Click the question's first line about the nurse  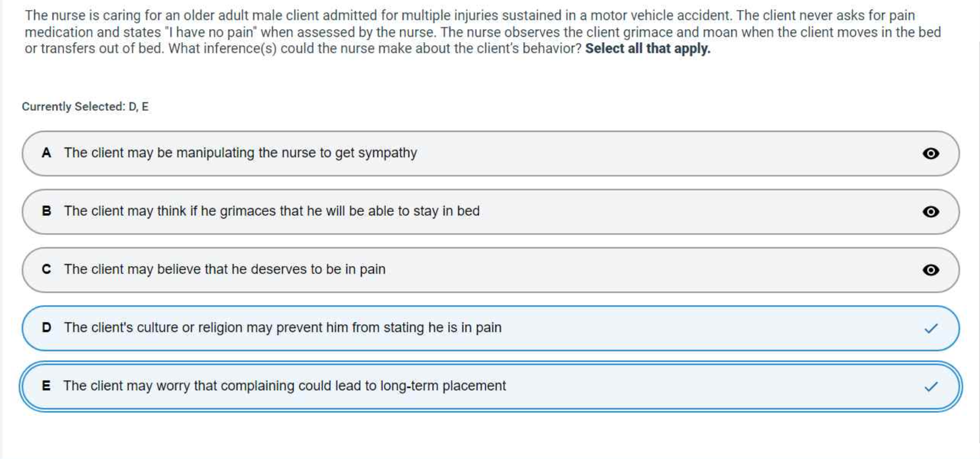(x=470, y=16)
